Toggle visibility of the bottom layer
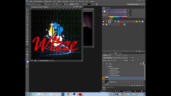The height and width of the screenshot is (96, 171). pos(103,82)
